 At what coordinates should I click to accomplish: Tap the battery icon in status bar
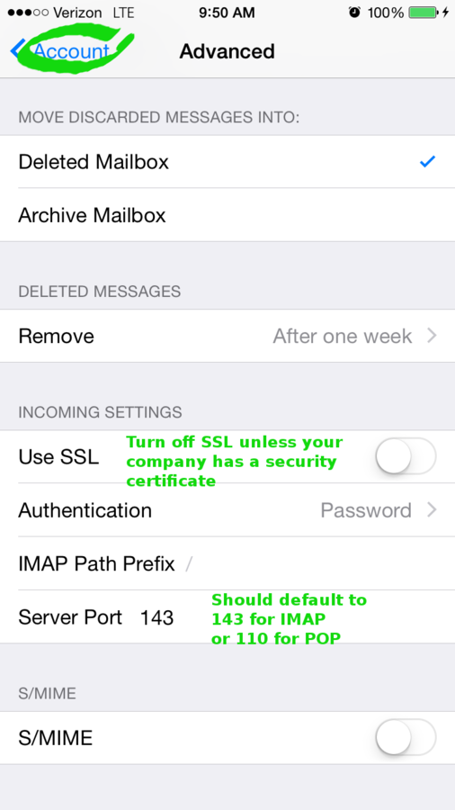pyautogui.click(x=423, y=13)
